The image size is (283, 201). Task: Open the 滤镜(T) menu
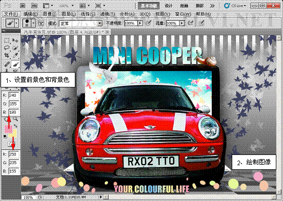(x=107, y=14)
